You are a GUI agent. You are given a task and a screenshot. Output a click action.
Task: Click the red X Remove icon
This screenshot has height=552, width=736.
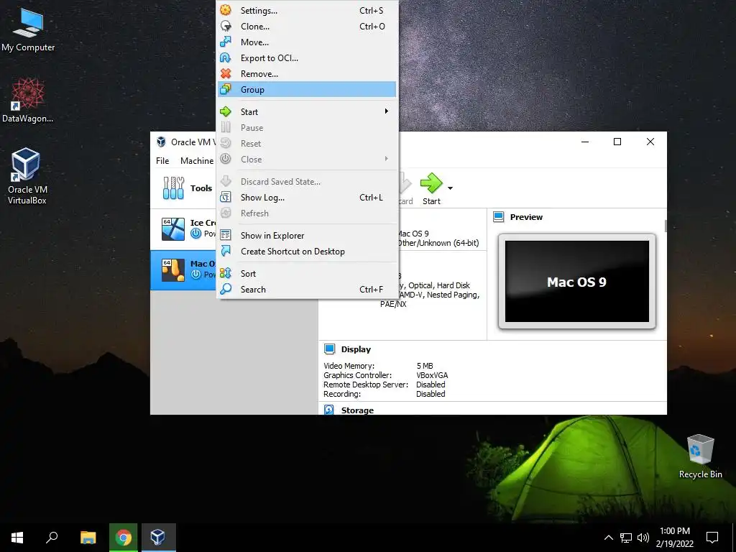pos(226,74)
